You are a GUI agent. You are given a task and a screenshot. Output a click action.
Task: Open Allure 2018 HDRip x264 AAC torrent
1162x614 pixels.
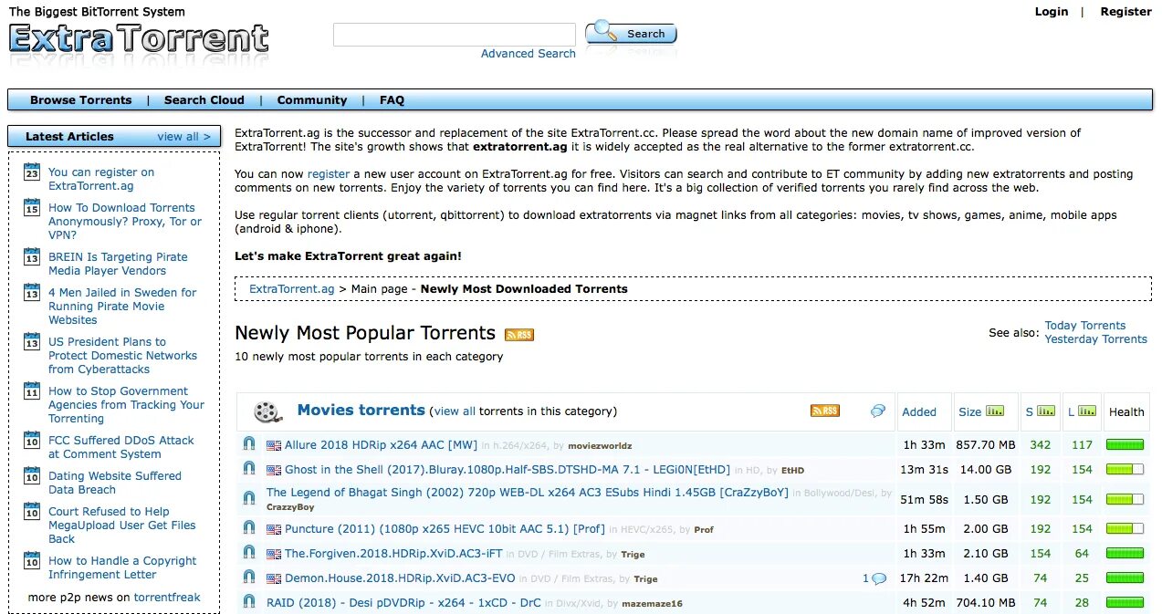[381, 445]
